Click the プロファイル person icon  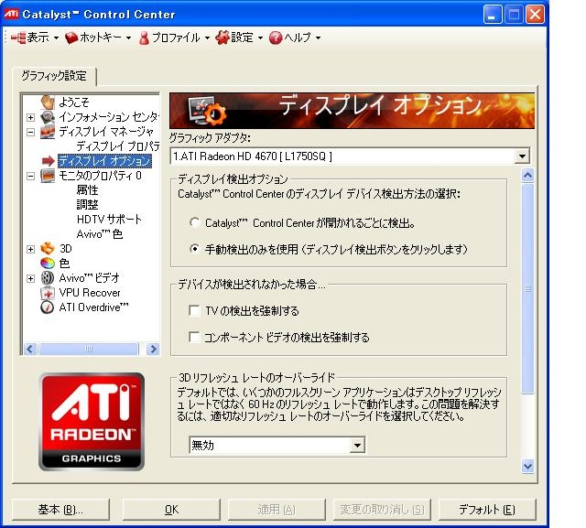[x=144, y=38]
